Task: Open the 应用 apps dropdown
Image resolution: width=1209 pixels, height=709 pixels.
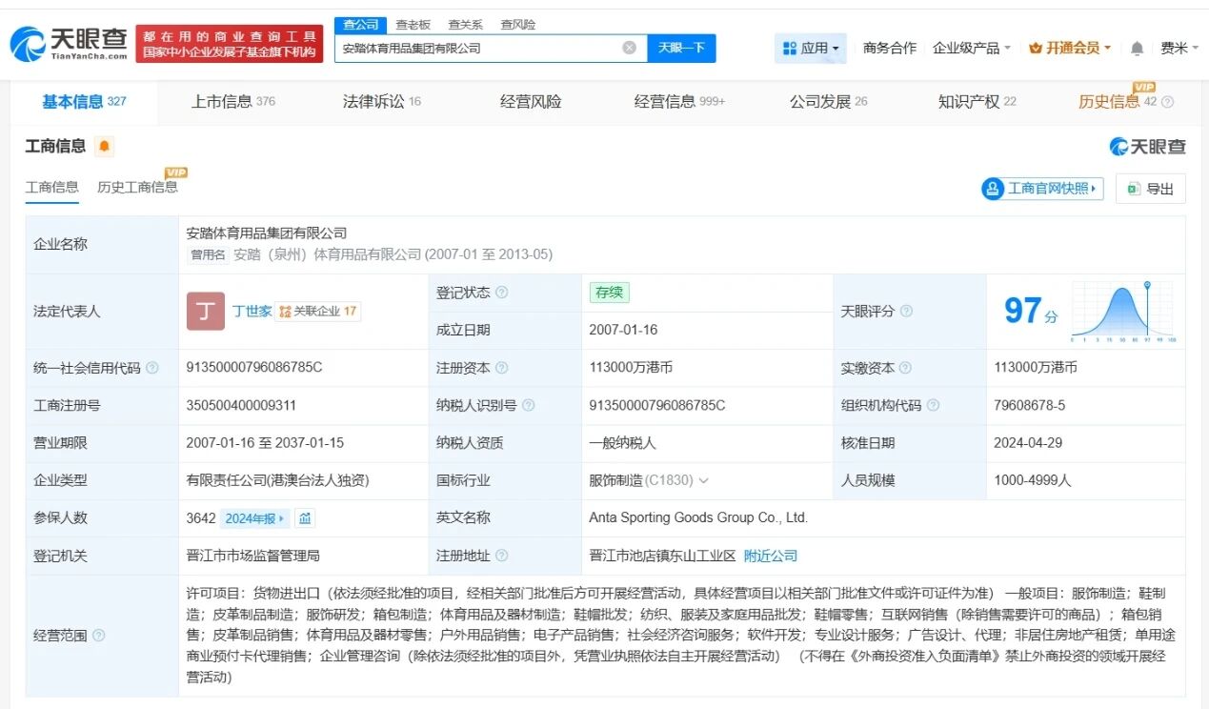Action: [x=811, y=48]
